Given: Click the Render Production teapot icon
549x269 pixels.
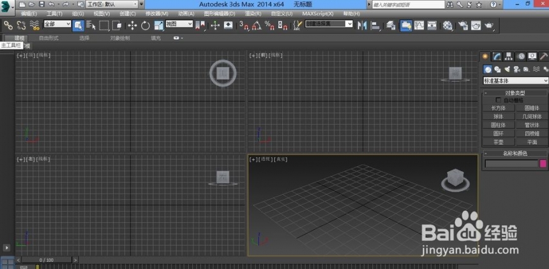Looking at the screenshot, I should pyautogui.click(x=489, y=26).
